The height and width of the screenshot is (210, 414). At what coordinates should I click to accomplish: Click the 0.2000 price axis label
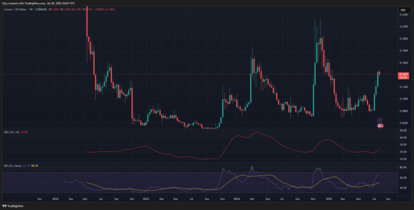[404, 39]
